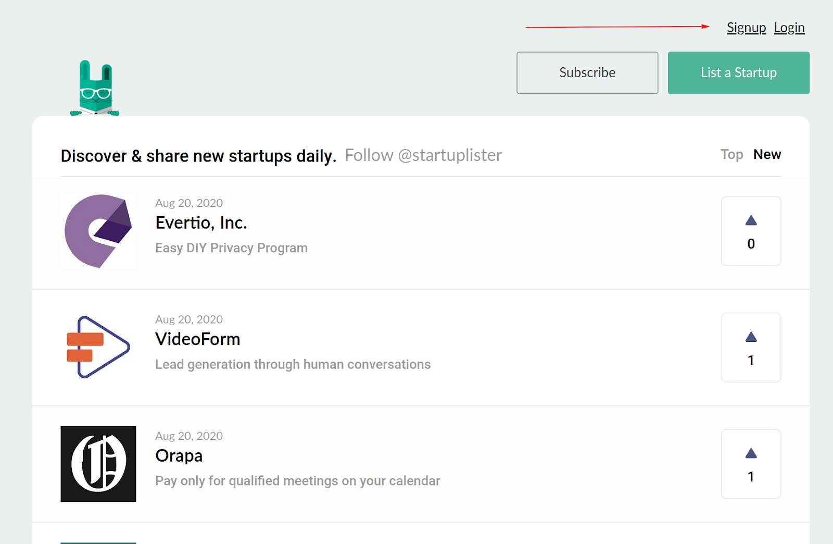This screenshot has width=833, height=544.
Task: Click the green rabbit mascot logo
Action: 95,89
